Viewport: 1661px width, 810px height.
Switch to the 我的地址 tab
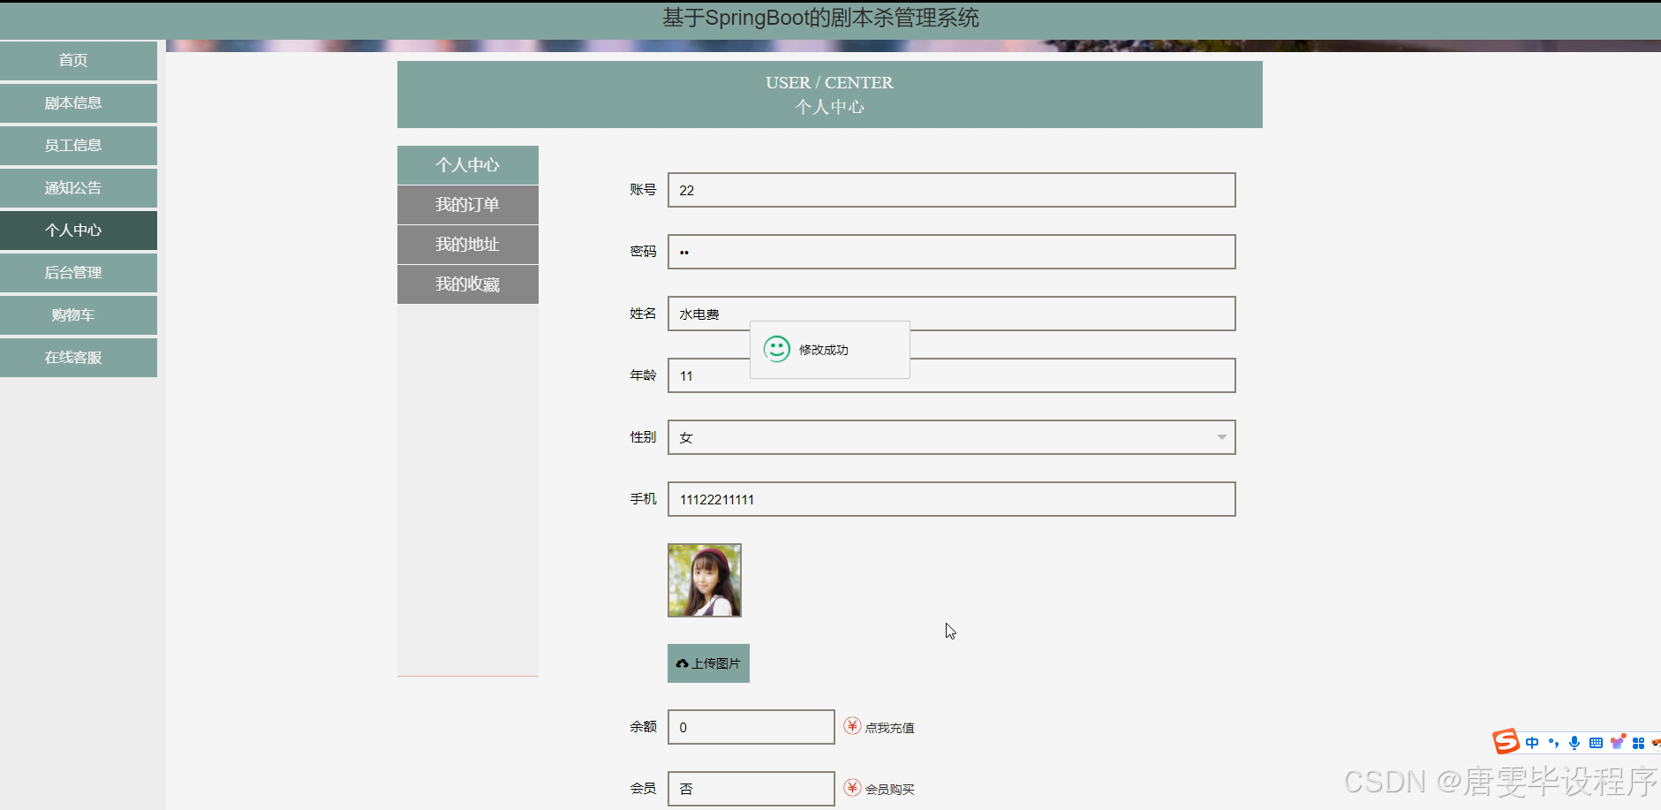[x=468, y=245]
